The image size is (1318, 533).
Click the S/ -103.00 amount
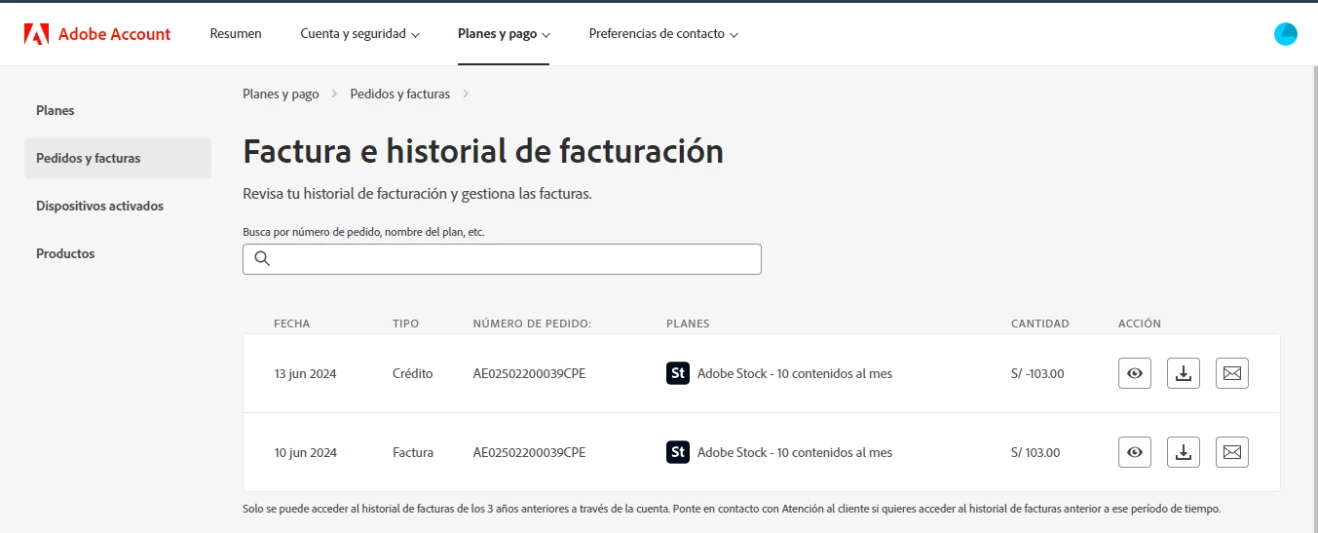(x=1037, y=373)
